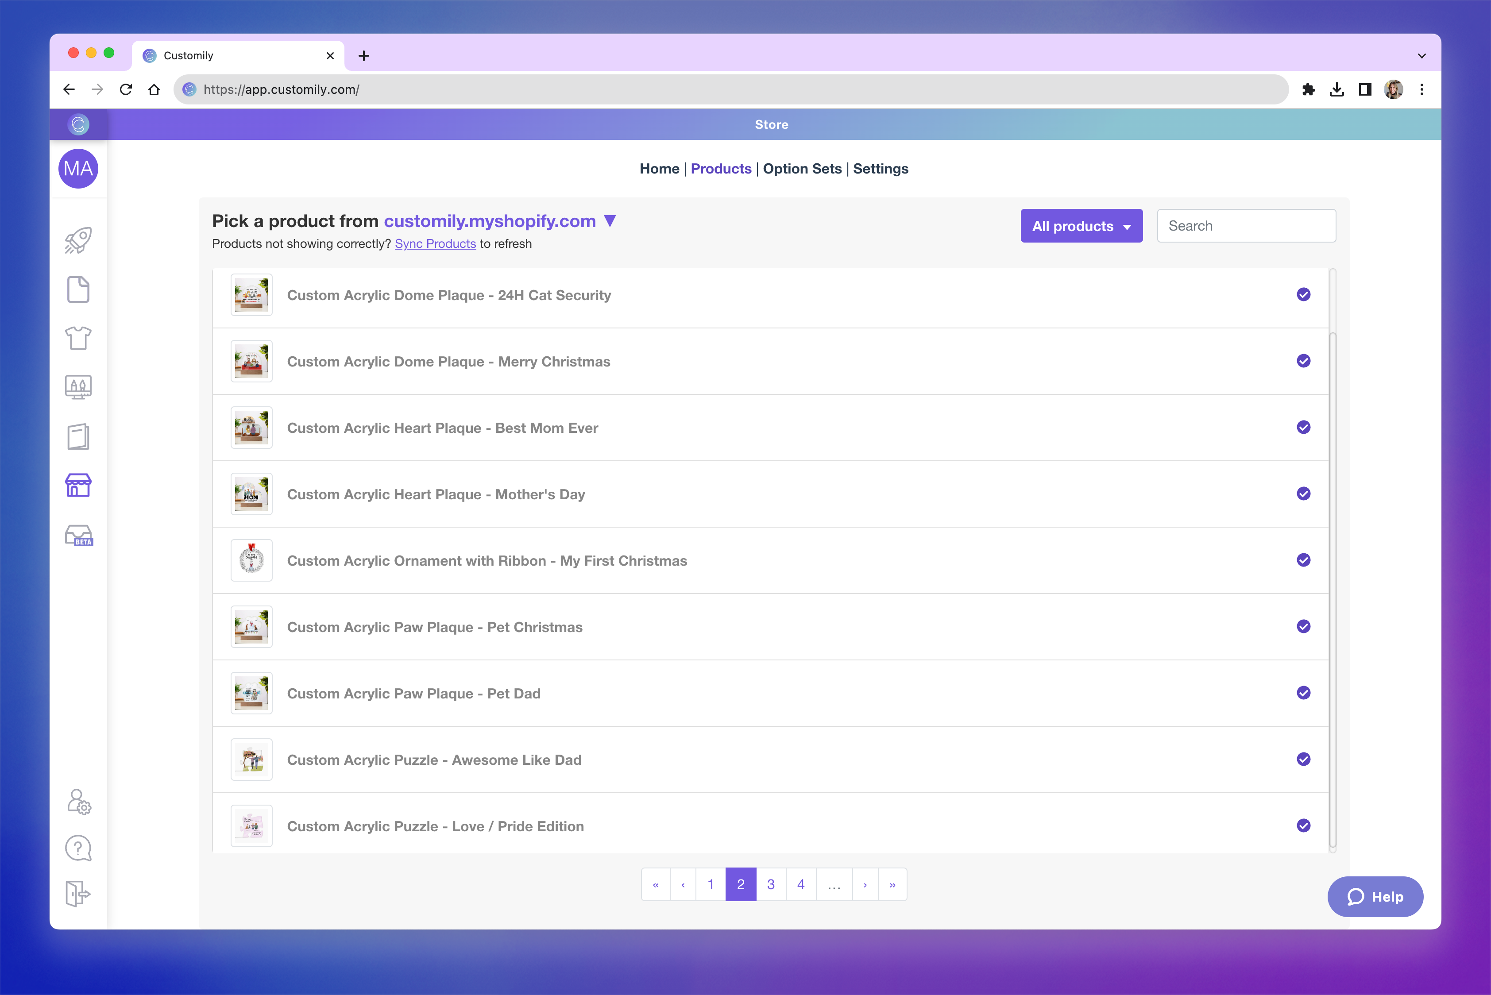Open the t-shirt products sidebar icon
1491x995 pixels.
tap(78, 338)
